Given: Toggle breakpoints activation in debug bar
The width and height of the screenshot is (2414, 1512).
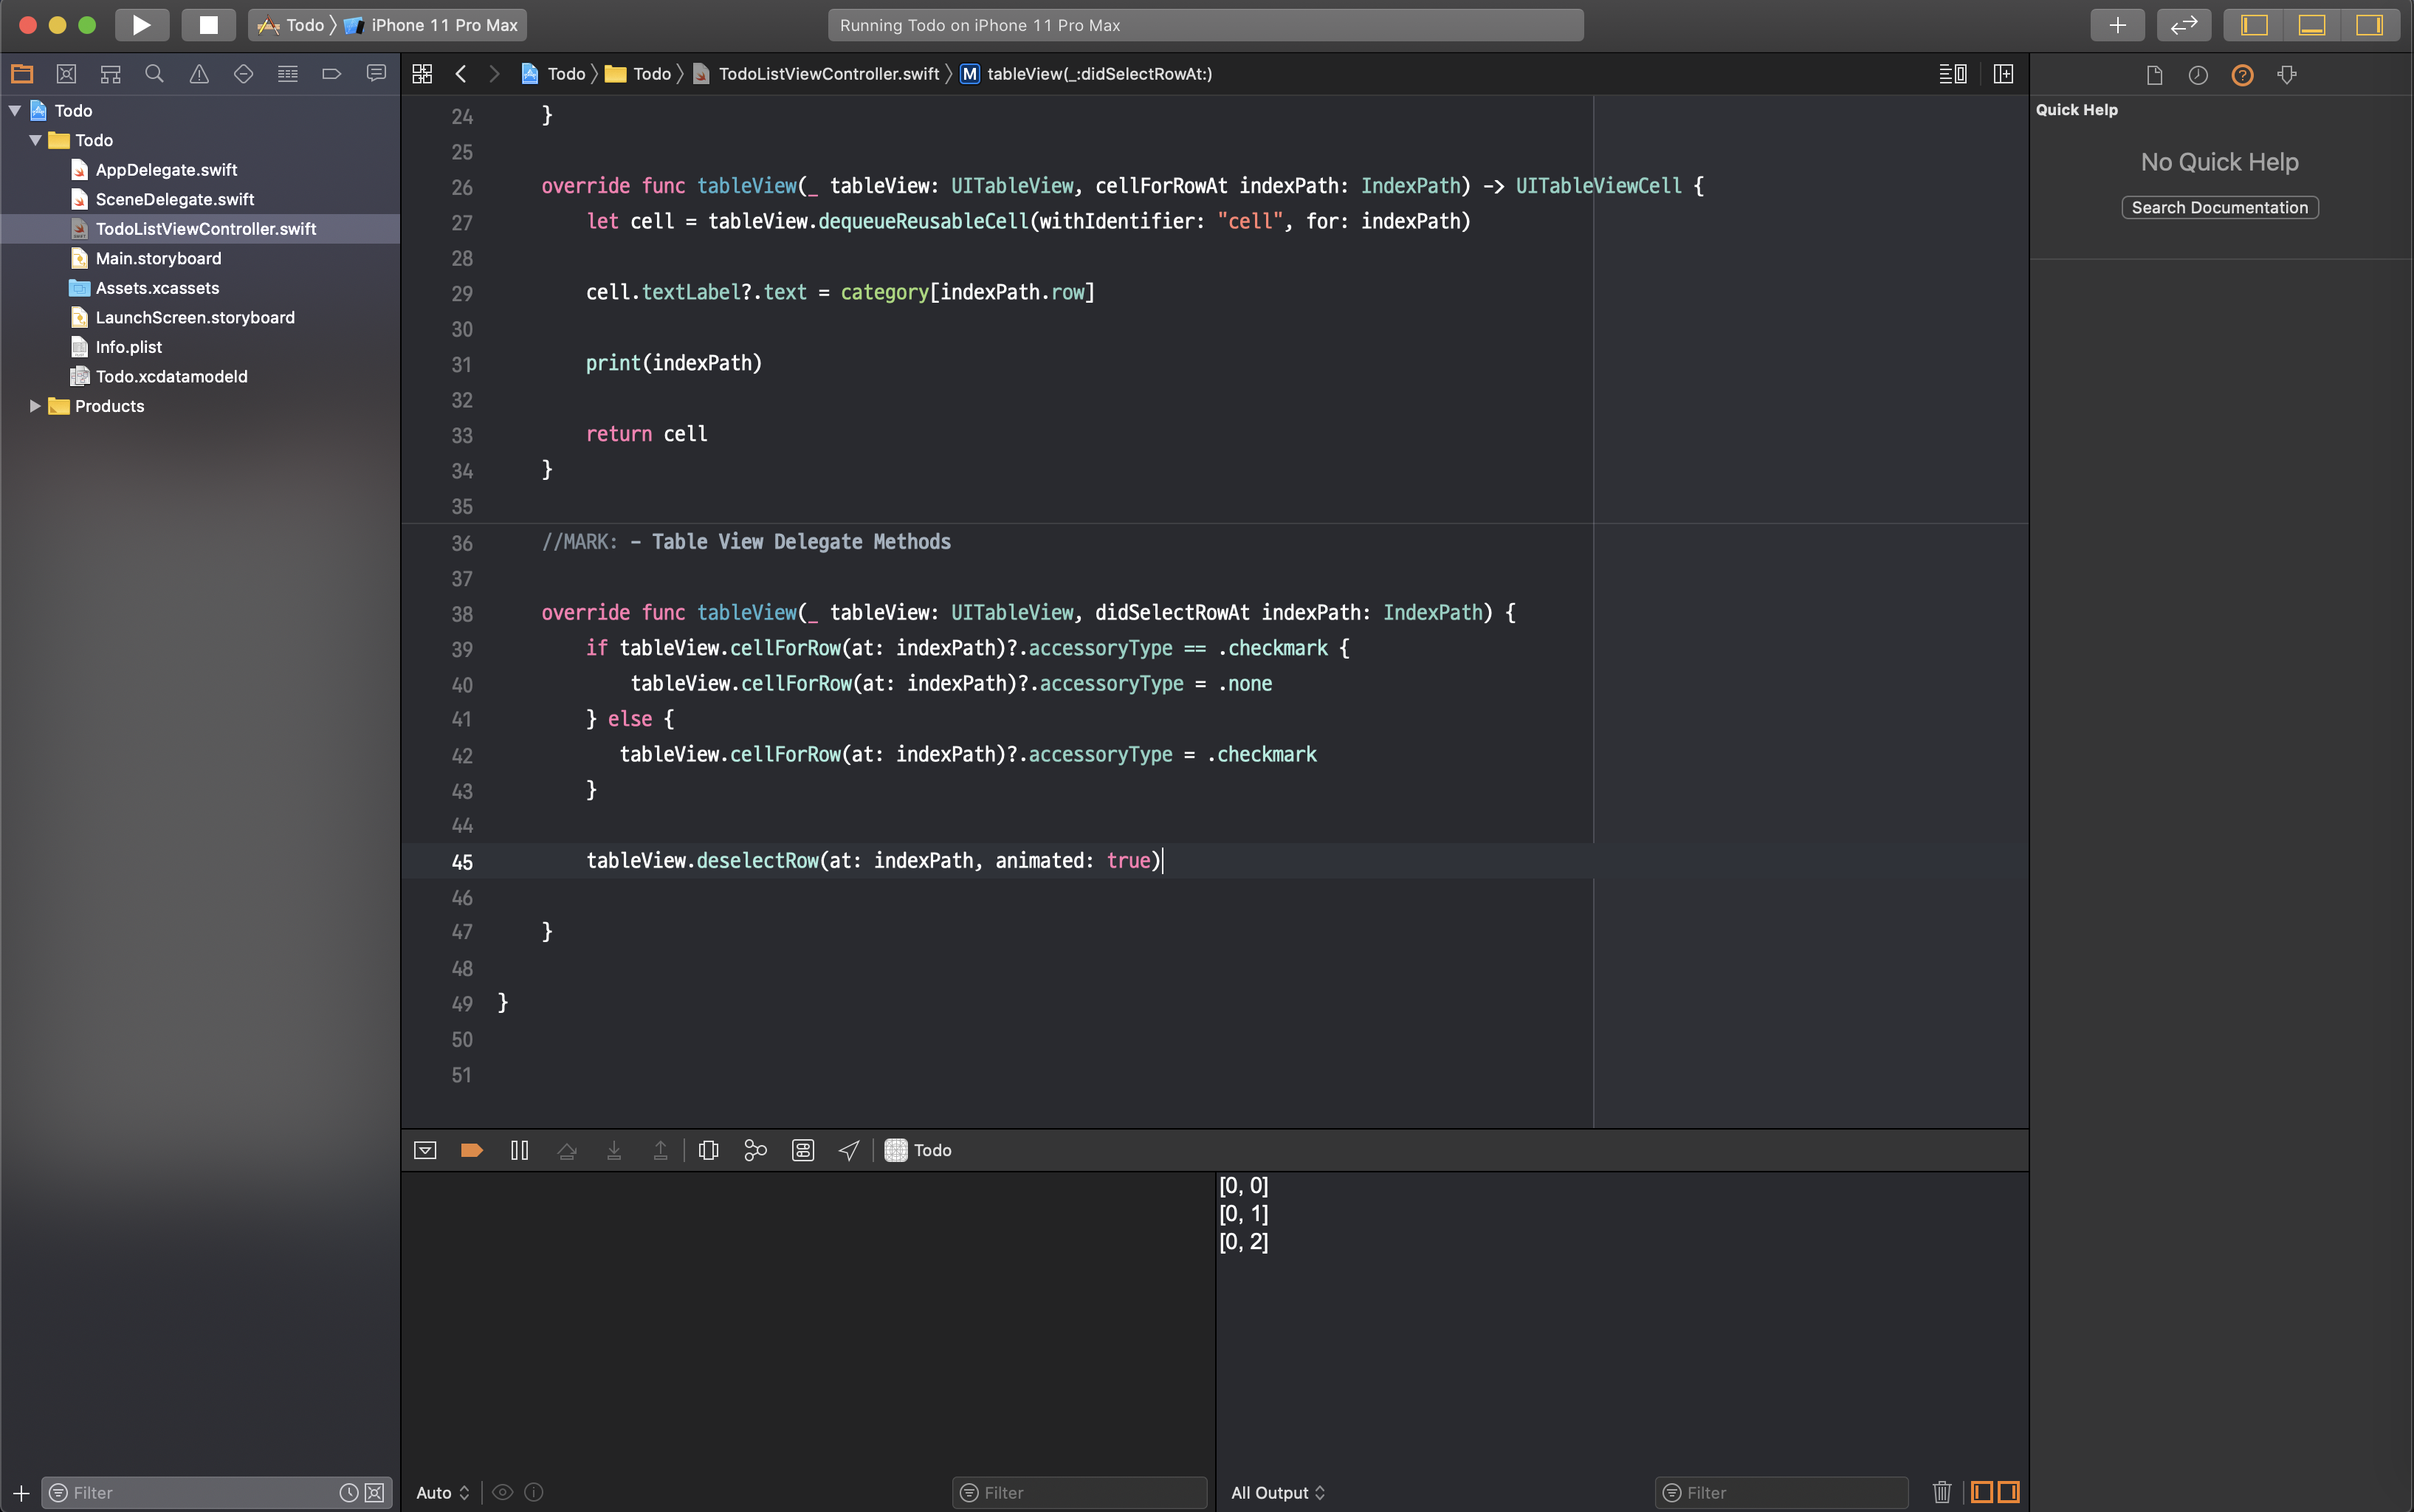Looking at the screenshot, I should (x=472, y=1150).
